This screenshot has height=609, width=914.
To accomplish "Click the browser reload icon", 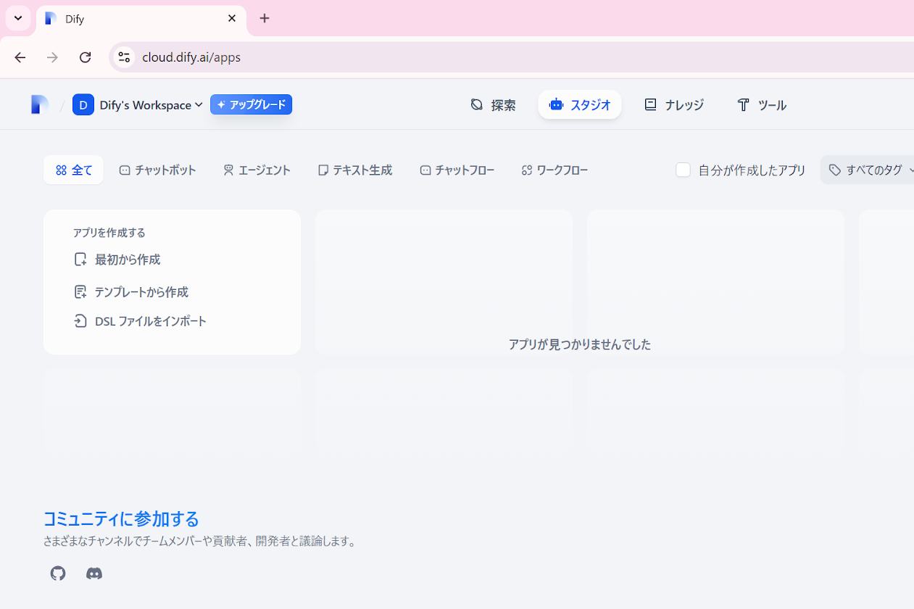I will [85, 57].
